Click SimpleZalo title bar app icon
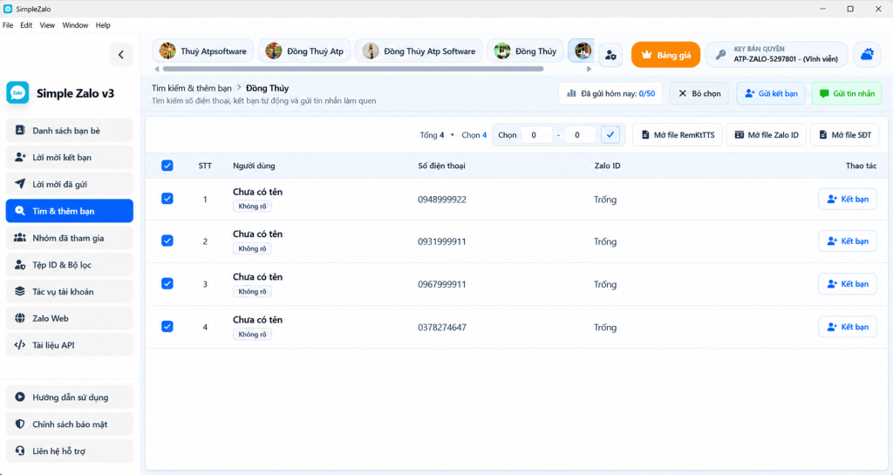The height and width of the screenshot is (475, 893). tap(8, 9)
